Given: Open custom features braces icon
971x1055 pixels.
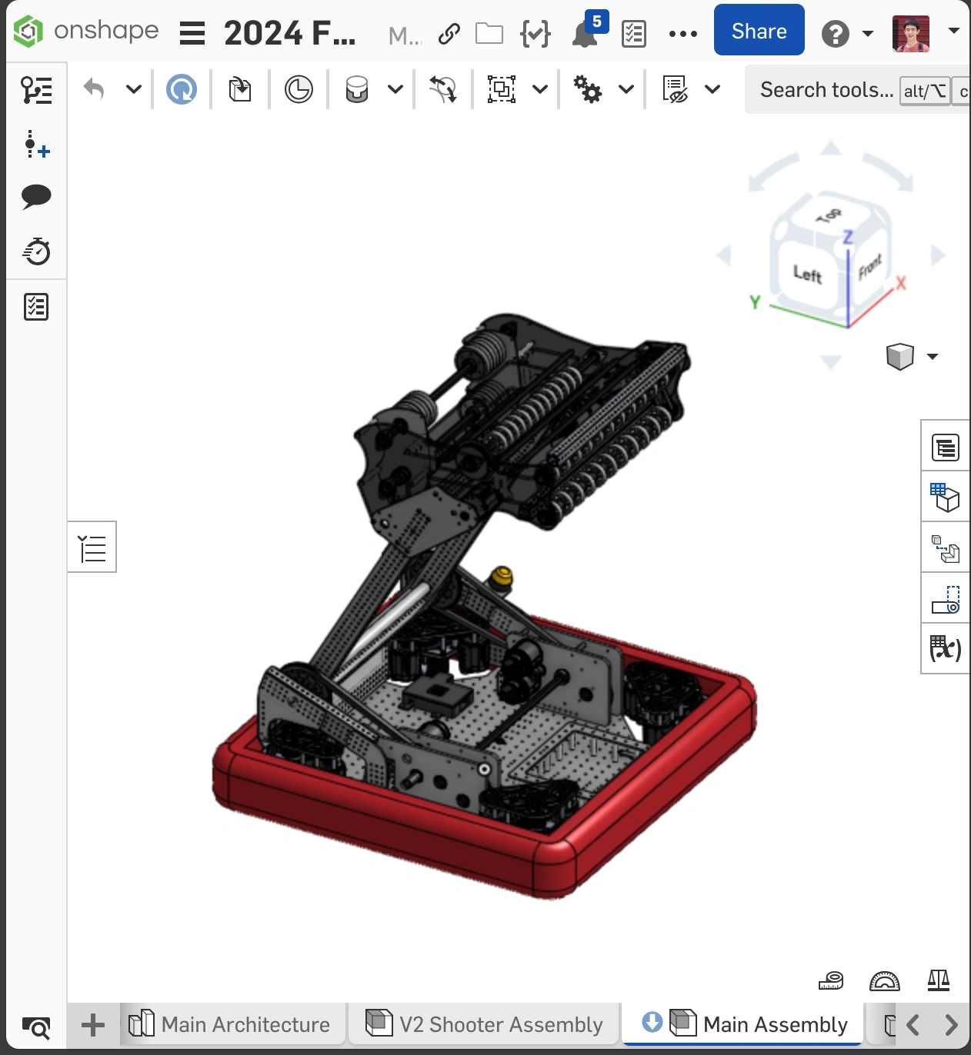Looking at the screenshot, I should point(536,34).
